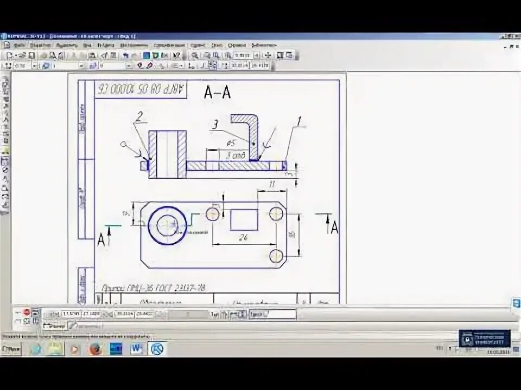Click the icon right of the Stop button

pyautogui.click(x=35, y=312)
